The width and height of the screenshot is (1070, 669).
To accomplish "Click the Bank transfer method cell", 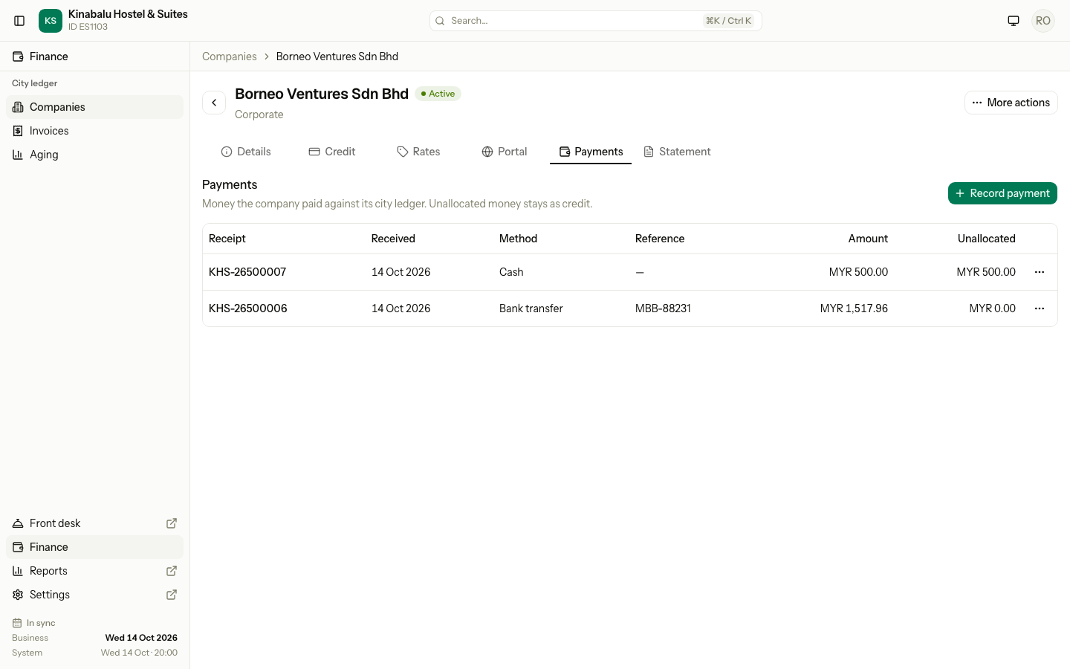I will [x=531, y=308].
